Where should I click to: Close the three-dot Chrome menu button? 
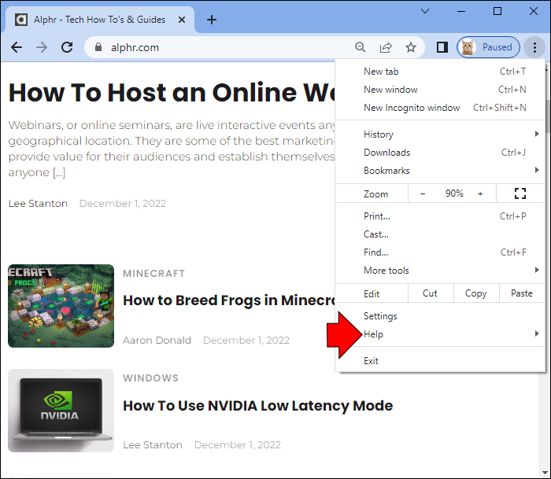[x=534, y=47]
